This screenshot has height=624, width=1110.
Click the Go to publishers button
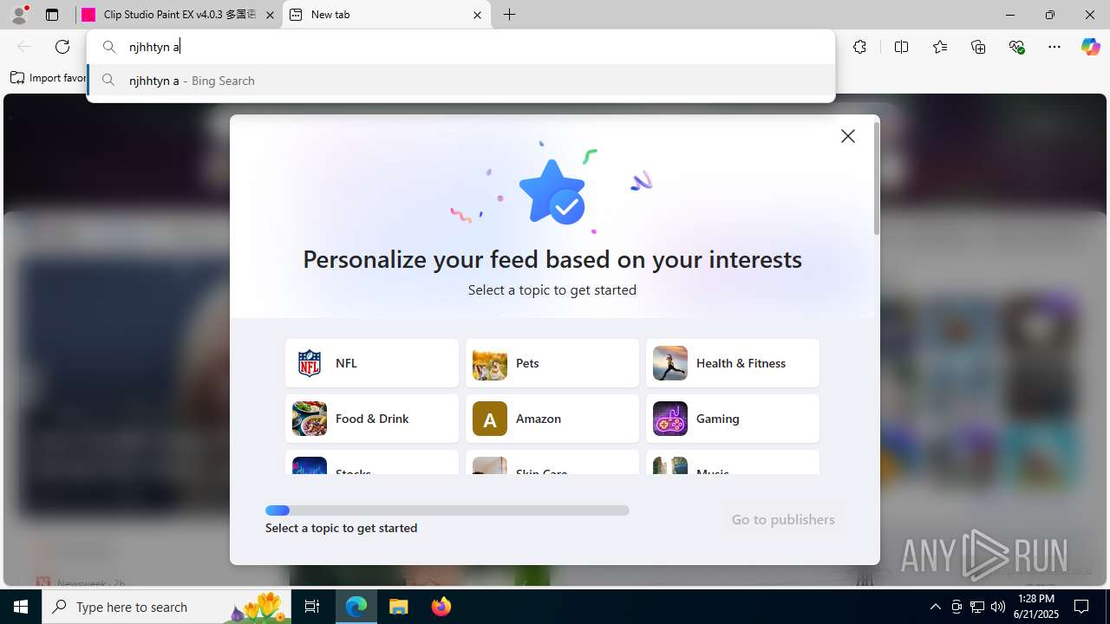point(783,519)
